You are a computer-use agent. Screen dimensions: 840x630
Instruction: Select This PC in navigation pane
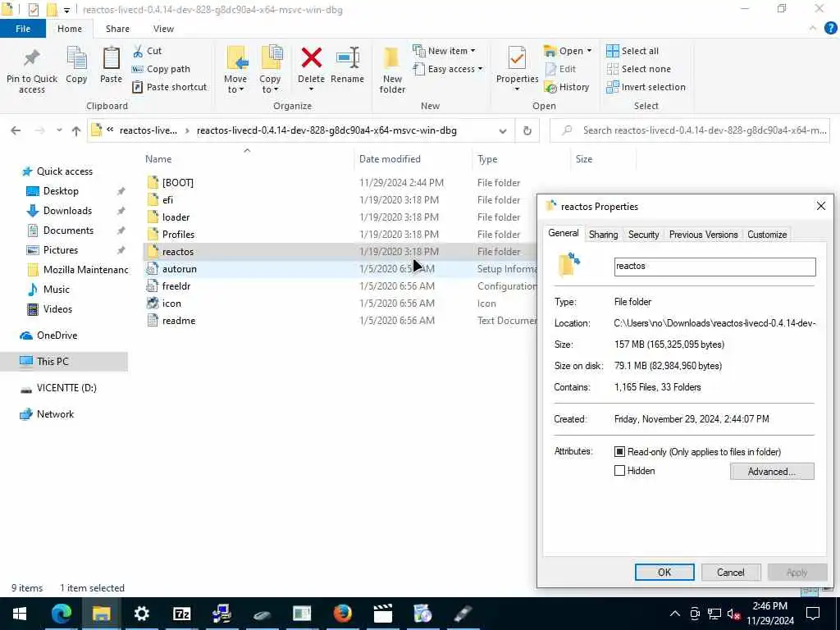point(64,361)
